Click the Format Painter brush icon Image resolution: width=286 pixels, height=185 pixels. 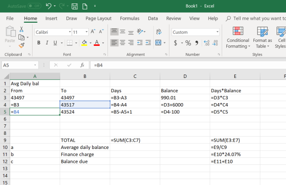[22, 45]
